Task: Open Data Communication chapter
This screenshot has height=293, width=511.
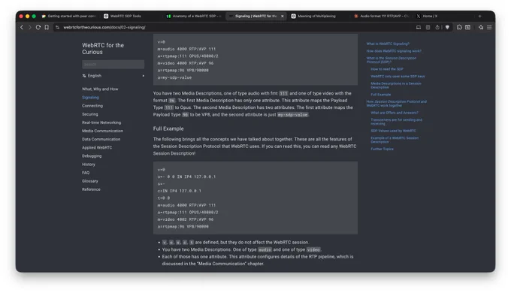Action: (x=101, y=139)
